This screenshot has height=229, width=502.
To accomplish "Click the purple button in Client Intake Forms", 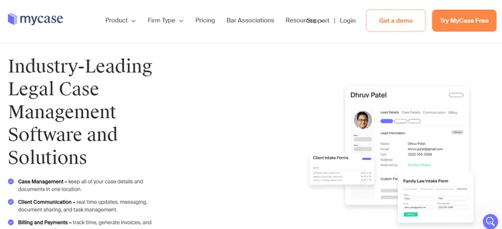I will point(366,159).
